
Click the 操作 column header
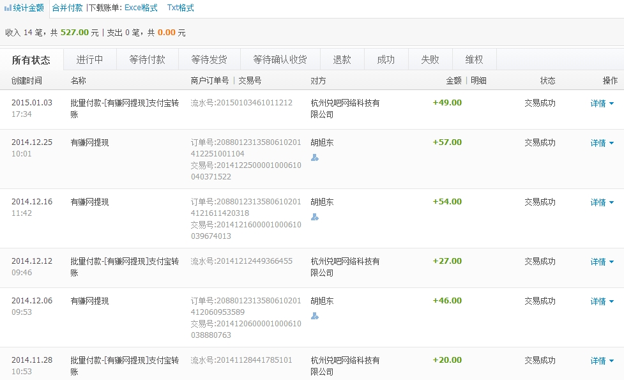point(610,80)
